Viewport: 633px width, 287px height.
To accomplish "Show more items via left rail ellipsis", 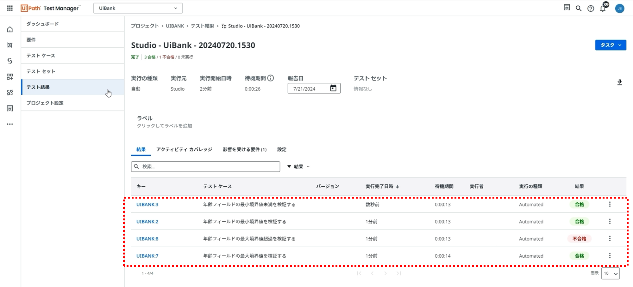I will [10, 124].
